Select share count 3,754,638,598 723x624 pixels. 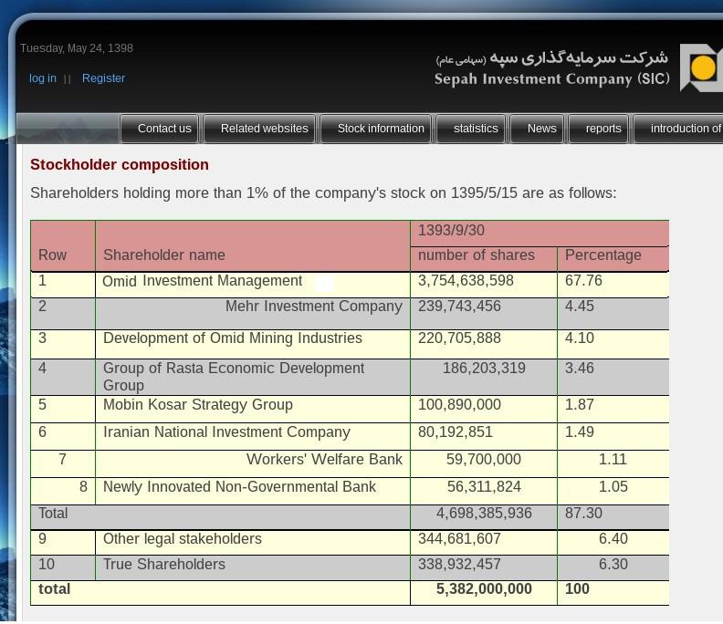[466, 280]
